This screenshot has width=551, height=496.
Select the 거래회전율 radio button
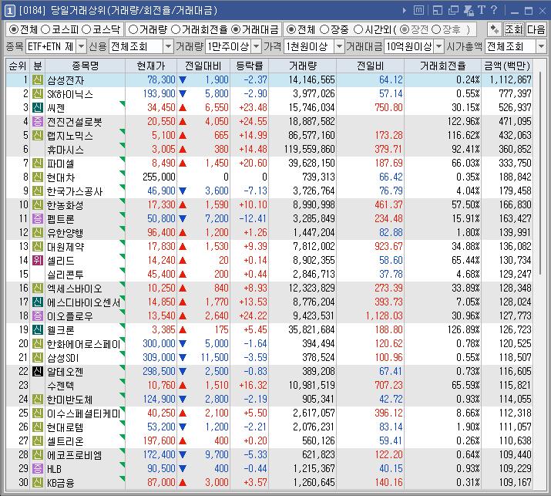coord(176,29)
